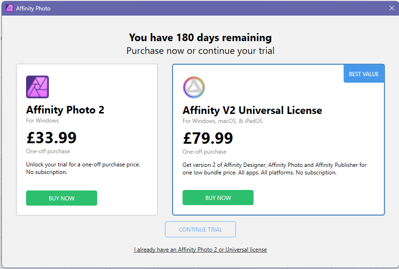399x269 pixels.
Task: Open the already have a license link
Action: tap(200, 250)
